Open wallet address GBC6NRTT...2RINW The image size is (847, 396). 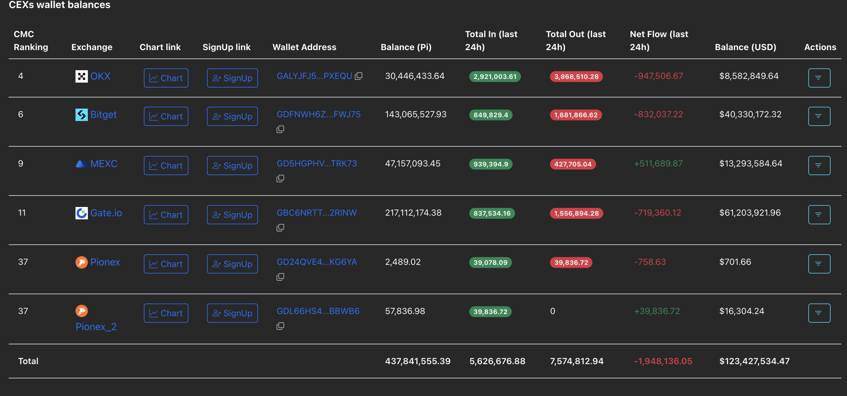(316, 213)
